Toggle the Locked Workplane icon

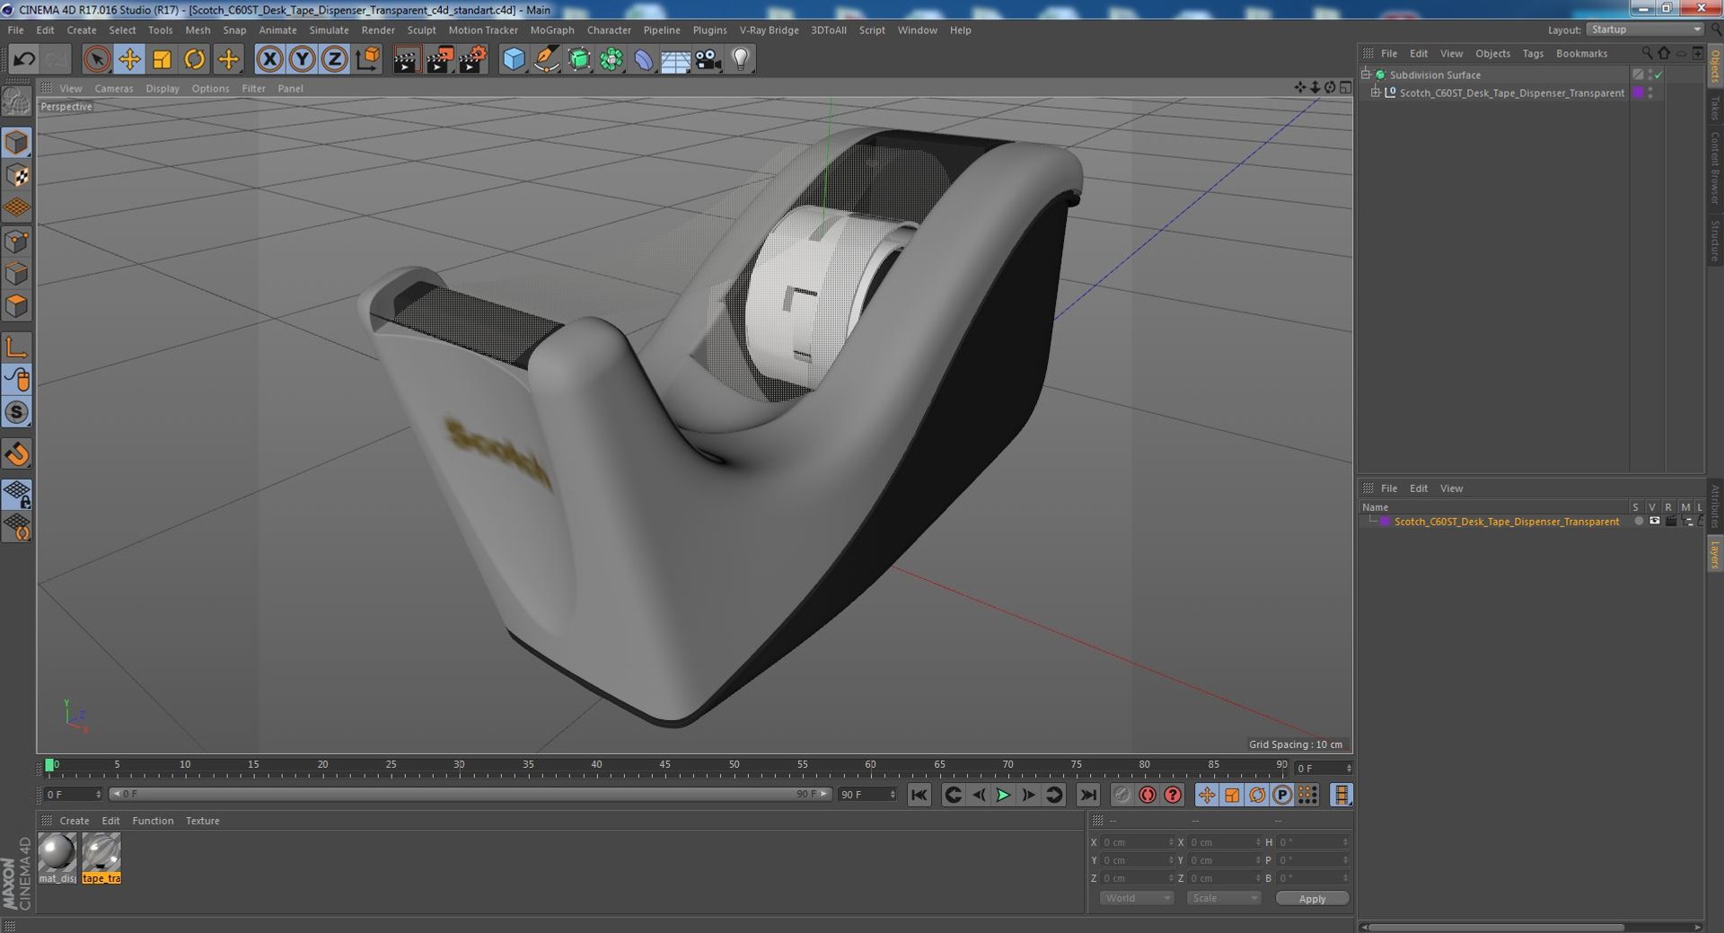tap(17, 494)
